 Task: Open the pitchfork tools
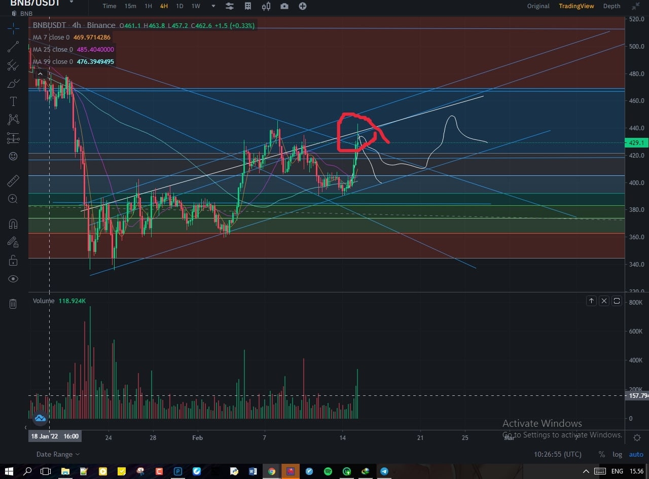tap(13, 65)
